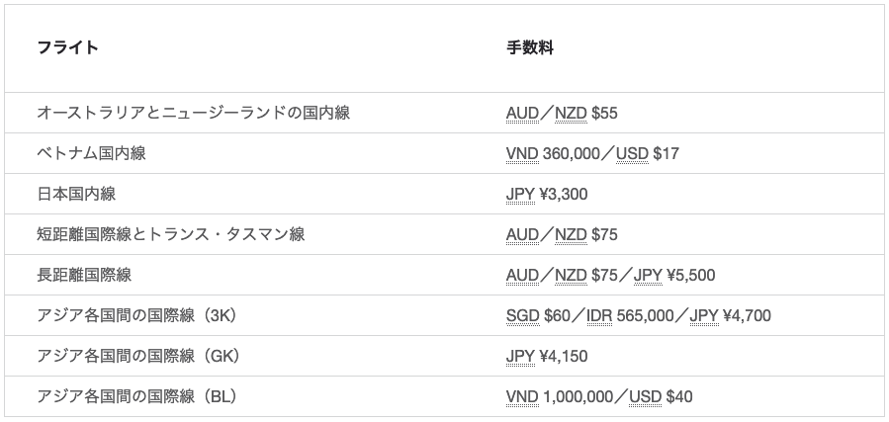Image resolution: width=889 pixels, height=422 pixels.
Task: Click the IDR currency abbreviation
Action: tap(599, 315)
